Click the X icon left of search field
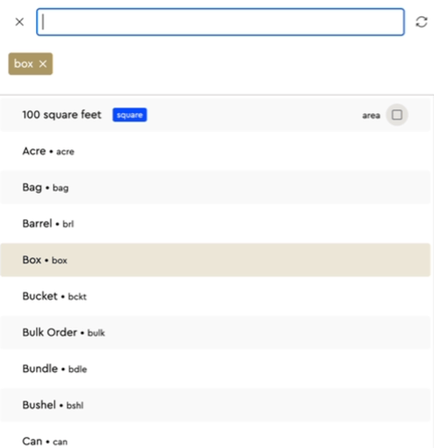The image size is (434, 448). [x=20, y=22]
